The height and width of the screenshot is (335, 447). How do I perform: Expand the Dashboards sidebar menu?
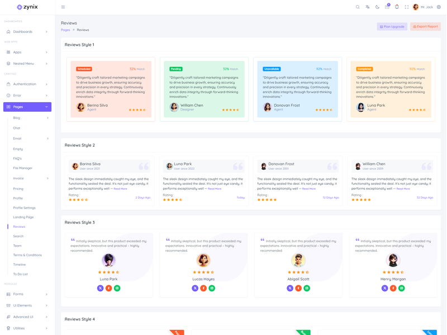(x=27, y=32)
